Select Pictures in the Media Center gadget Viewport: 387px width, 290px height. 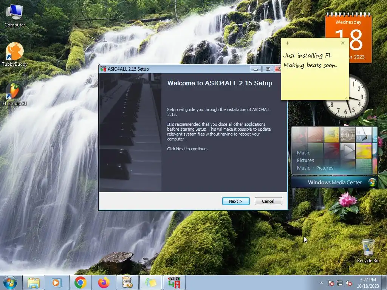305,160
